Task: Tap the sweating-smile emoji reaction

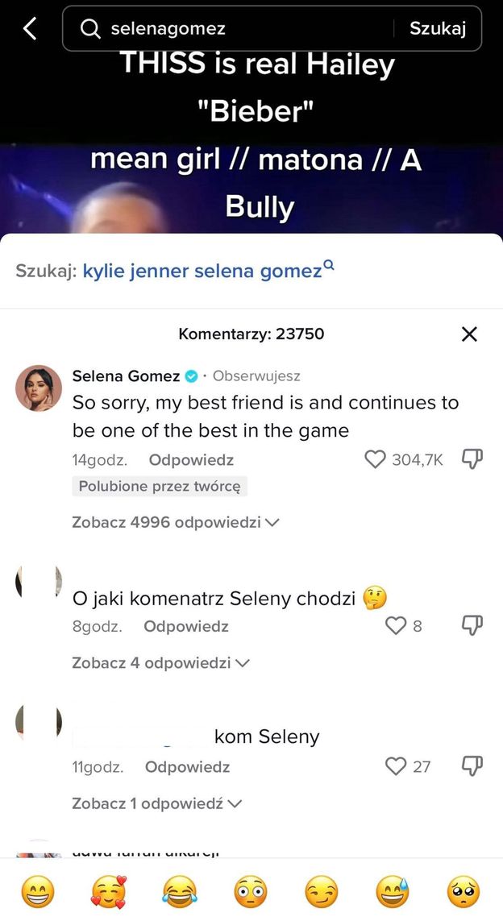Action: tap(392, 892)
